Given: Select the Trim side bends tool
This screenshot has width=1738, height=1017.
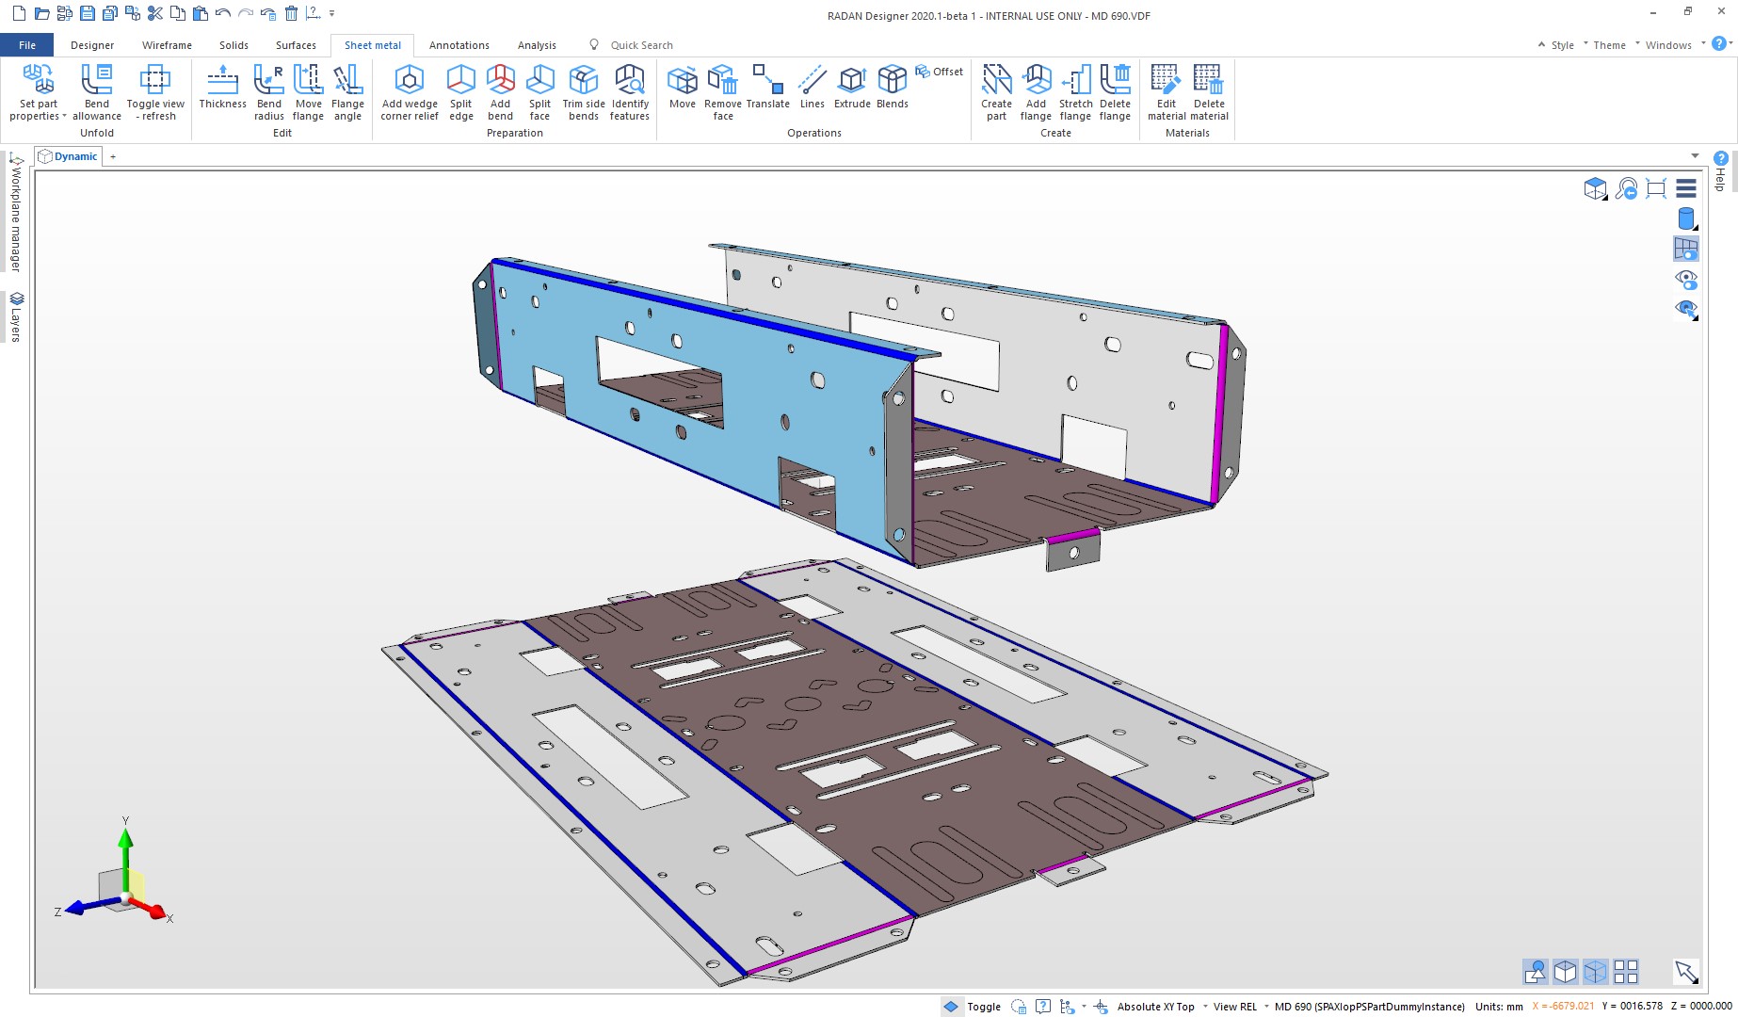Looking at the screenshot, I should pos(583,91).
